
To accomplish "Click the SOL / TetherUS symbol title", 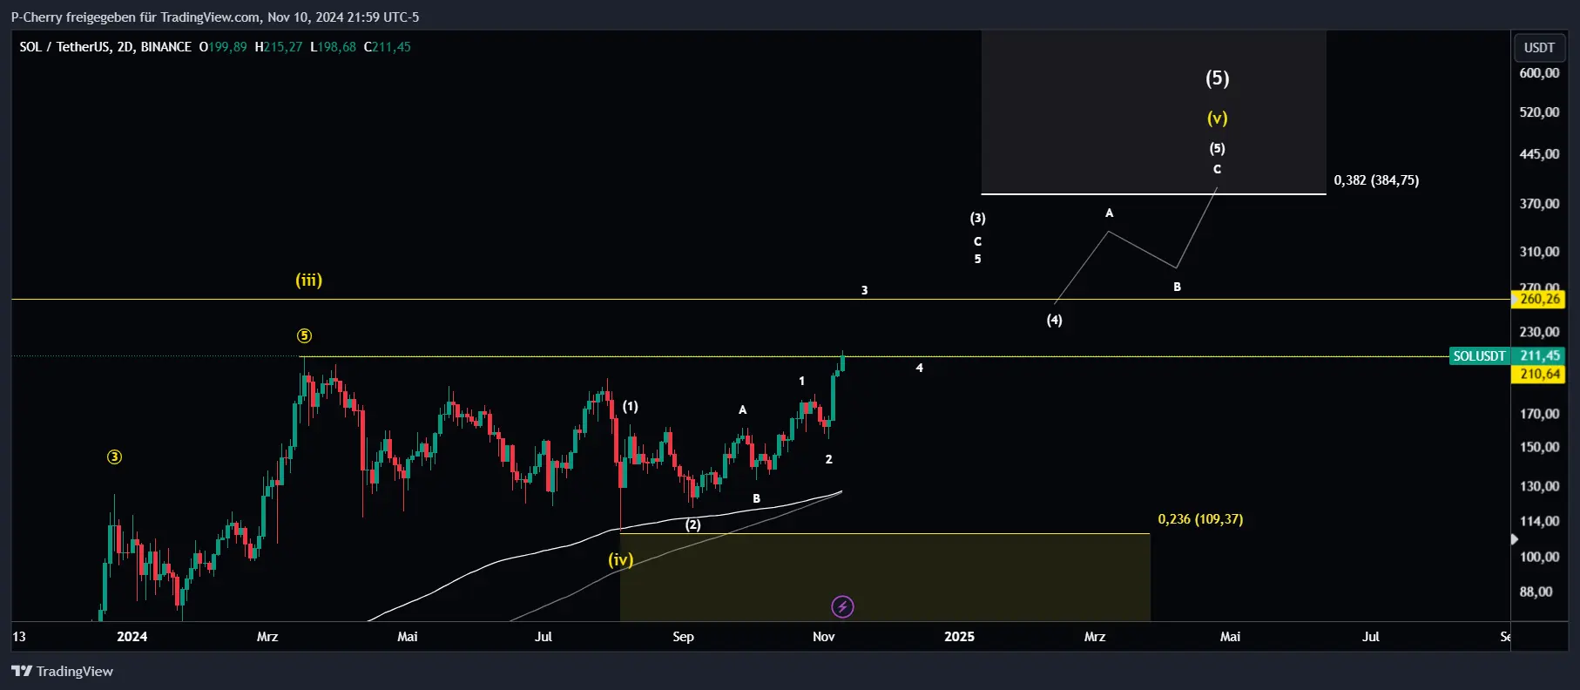I will point(105,47).
